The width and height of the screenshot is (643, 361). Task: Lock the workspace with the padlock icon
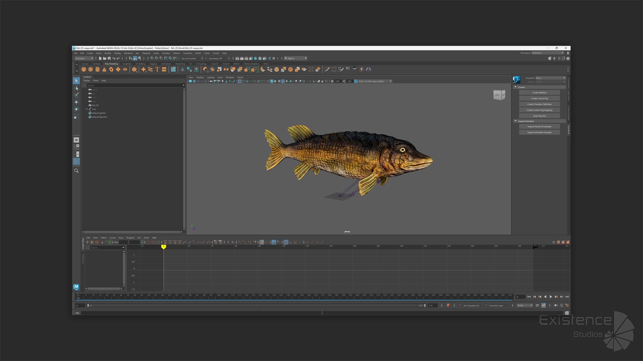coord(568,53)
